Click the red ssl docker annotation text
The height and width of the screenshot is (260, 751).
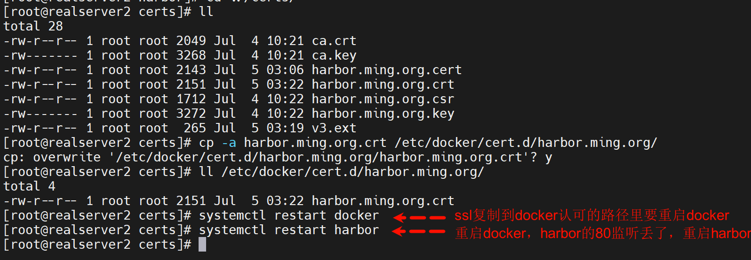[591, 215]
